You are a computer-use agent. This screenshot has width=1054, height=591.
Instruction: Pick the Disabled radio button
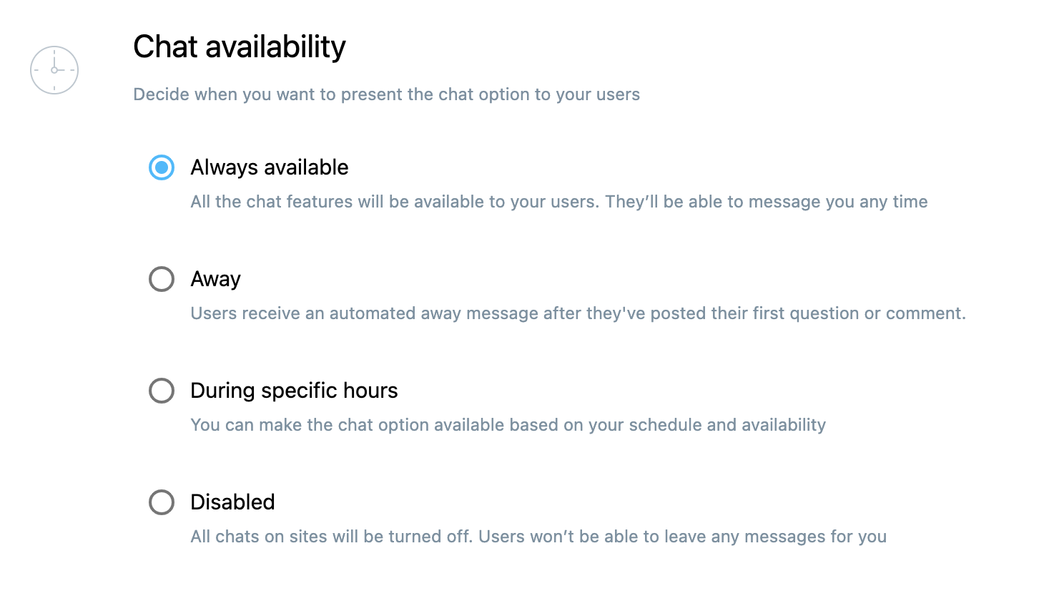point(162,502)
